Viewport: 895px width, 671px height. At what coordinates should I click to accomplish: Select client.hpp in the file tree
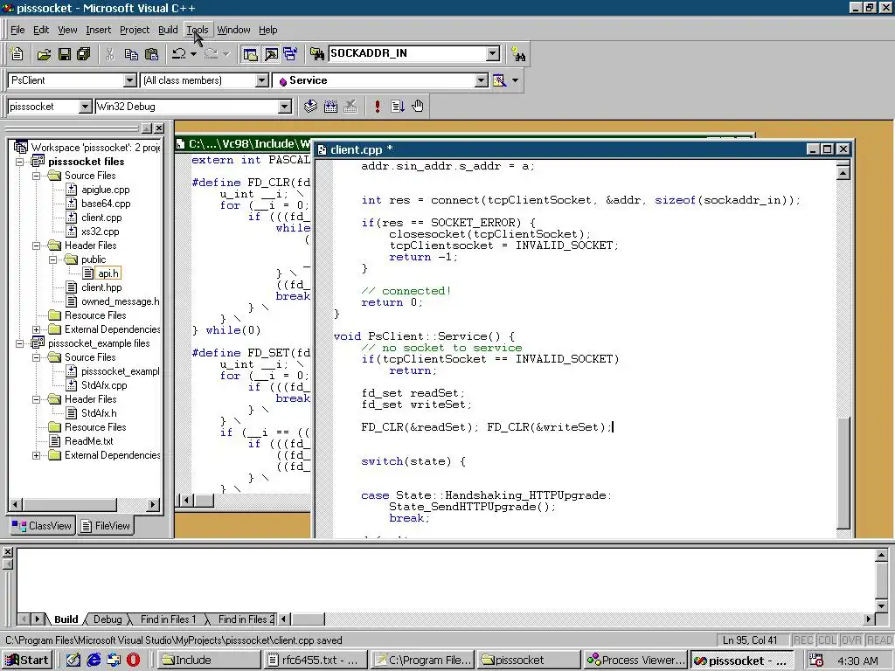101,287
